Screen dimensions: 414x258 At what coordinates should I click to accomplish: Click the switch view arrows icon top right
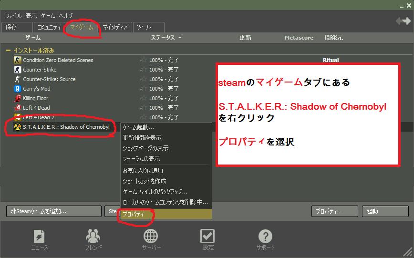click(403, 21)
